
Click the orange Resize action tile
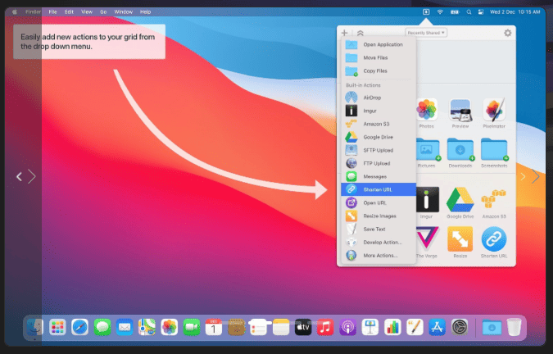[x=460, y=238]
